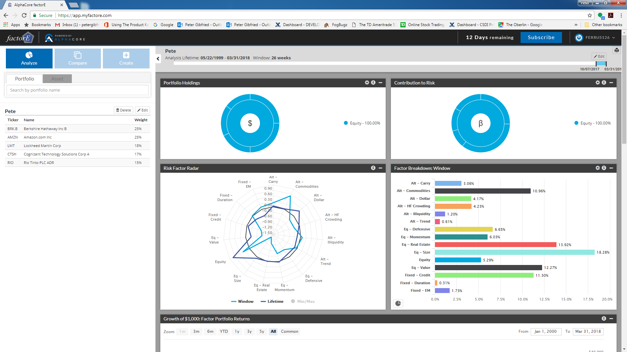The image size is (627, 352).
Task: Enable Min/Max series in radar legend
Action: point(303,301)
